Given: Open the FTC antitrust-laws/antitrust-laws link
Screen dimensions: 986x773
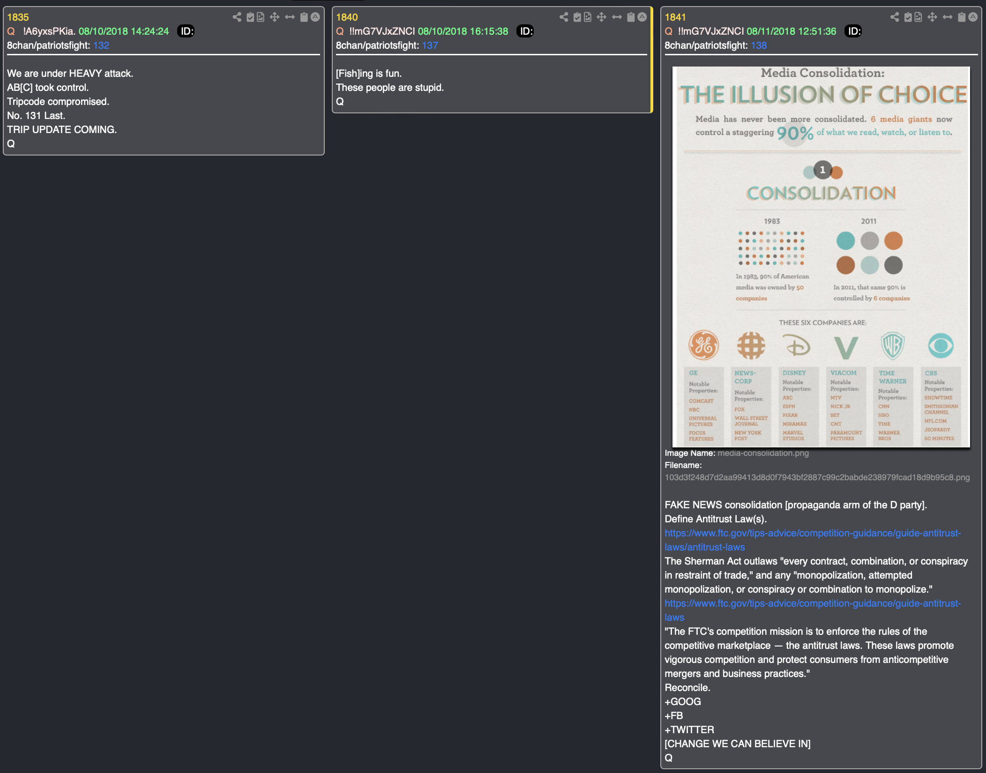Looking at the screenshot, I should pyautogui.click(x=813, y=540).
